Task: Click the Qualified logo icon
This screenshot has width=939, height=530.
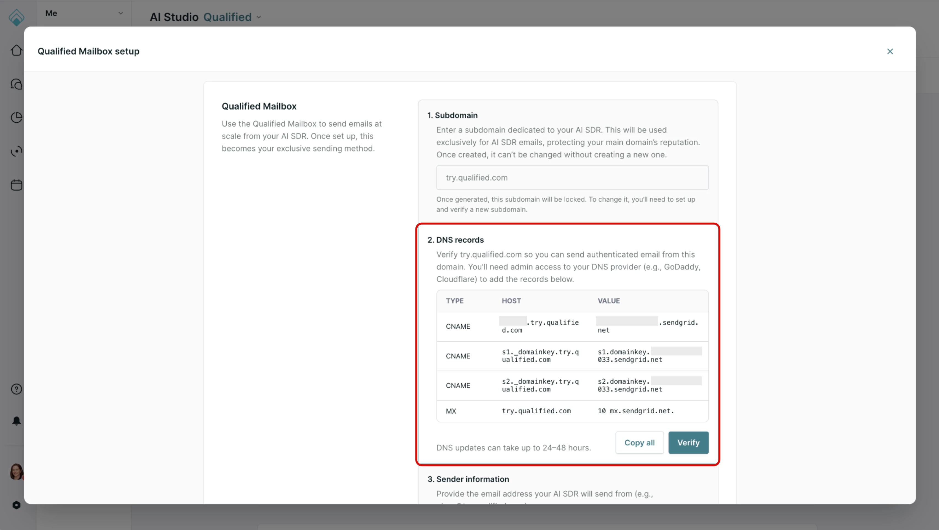Action: click(16, 17)
